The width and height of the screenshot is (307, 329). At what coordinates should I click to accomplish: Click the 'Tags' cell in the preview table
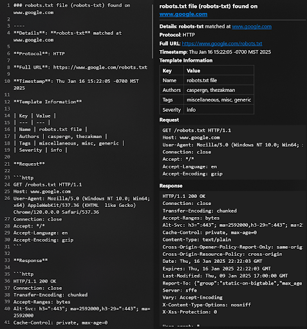point(172,100)
